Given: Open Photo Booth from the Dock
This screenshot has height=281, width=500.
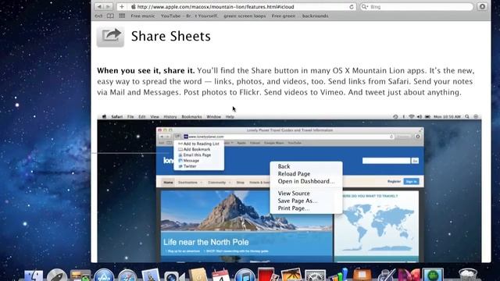Looking at the screenshot, I should pos(268,275).
